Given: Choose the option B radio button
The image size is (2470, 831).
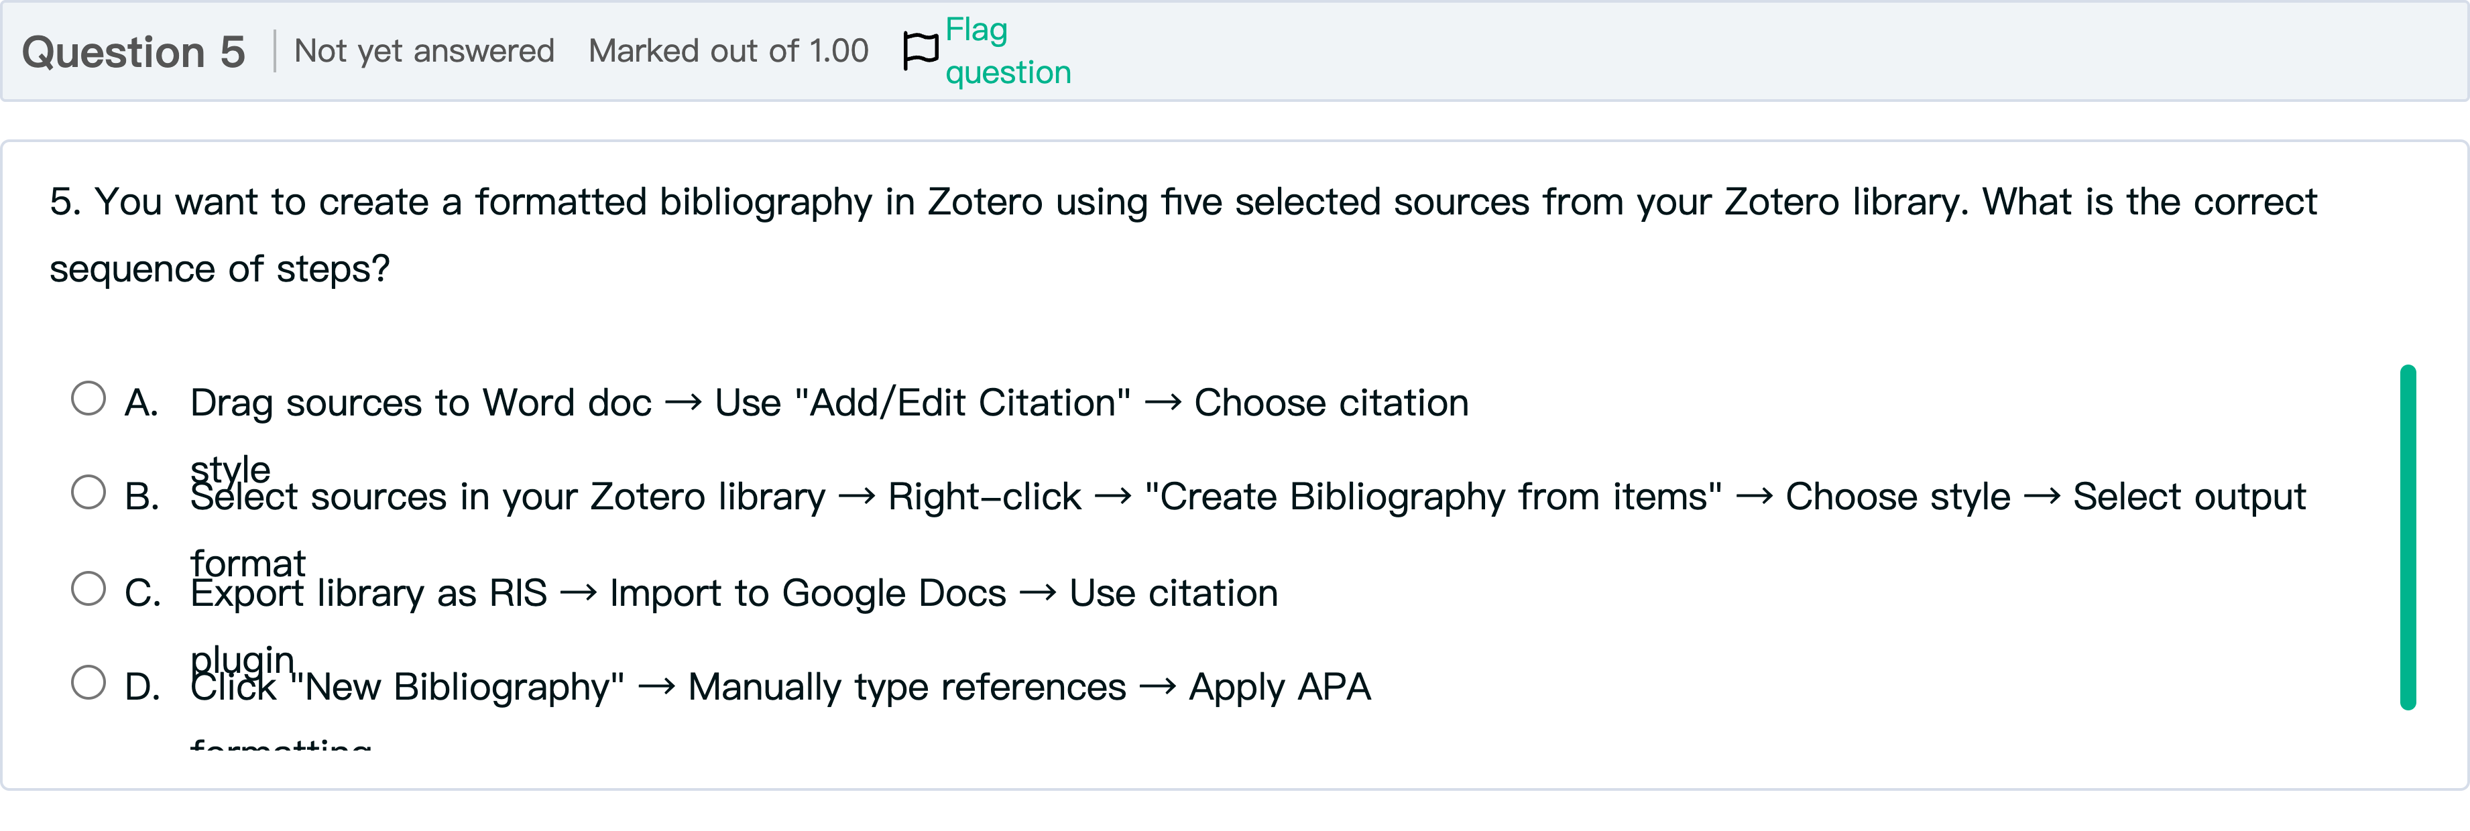Looking at the screenshot, I should [x=89, y=493].
